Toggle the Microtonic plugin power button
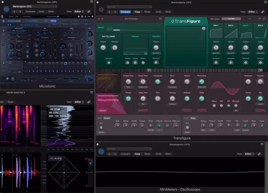This screenshot has width=268, height=193. point(7,9)
